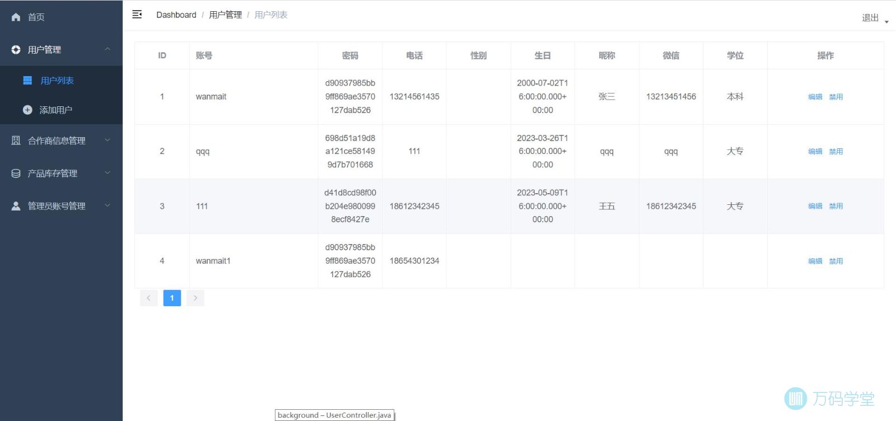The width and height of the screenshot is (896, 421).
Task: Click the person icon for 管理员账号管理
Action: [16, 206]
